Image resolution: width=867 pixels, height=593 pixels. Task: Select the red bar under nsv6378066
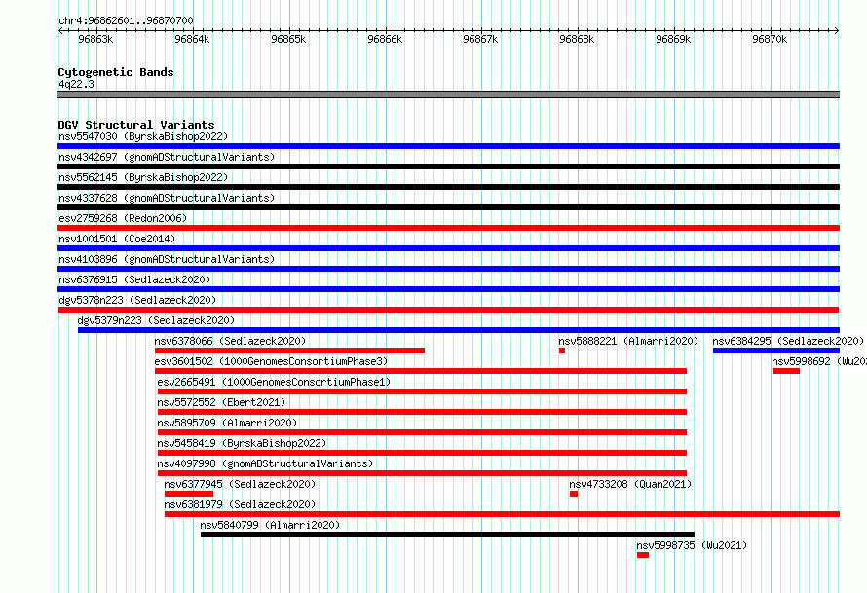tap(289, 351)
